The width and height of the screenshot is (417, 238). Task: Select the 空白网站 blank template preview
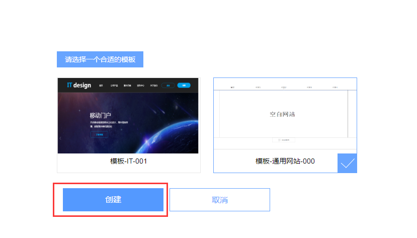pyautogui.click(x=285, y=114)
